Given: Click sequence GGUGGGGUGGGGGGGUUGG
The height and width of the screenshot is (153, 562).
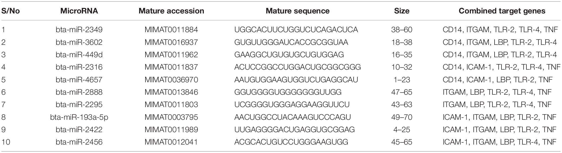Looking at the screenshot, I should [288, 92].
